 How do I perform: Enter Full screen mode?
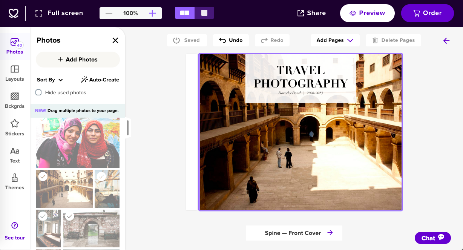coord(58,12)
